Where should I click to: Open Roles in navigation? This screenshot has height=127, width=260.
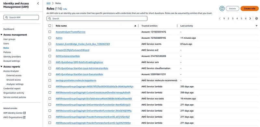tap(6, 48)
